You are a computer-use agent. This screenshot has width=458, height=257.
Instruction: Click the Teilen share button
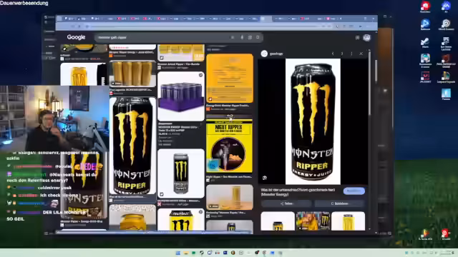[286, 203]
